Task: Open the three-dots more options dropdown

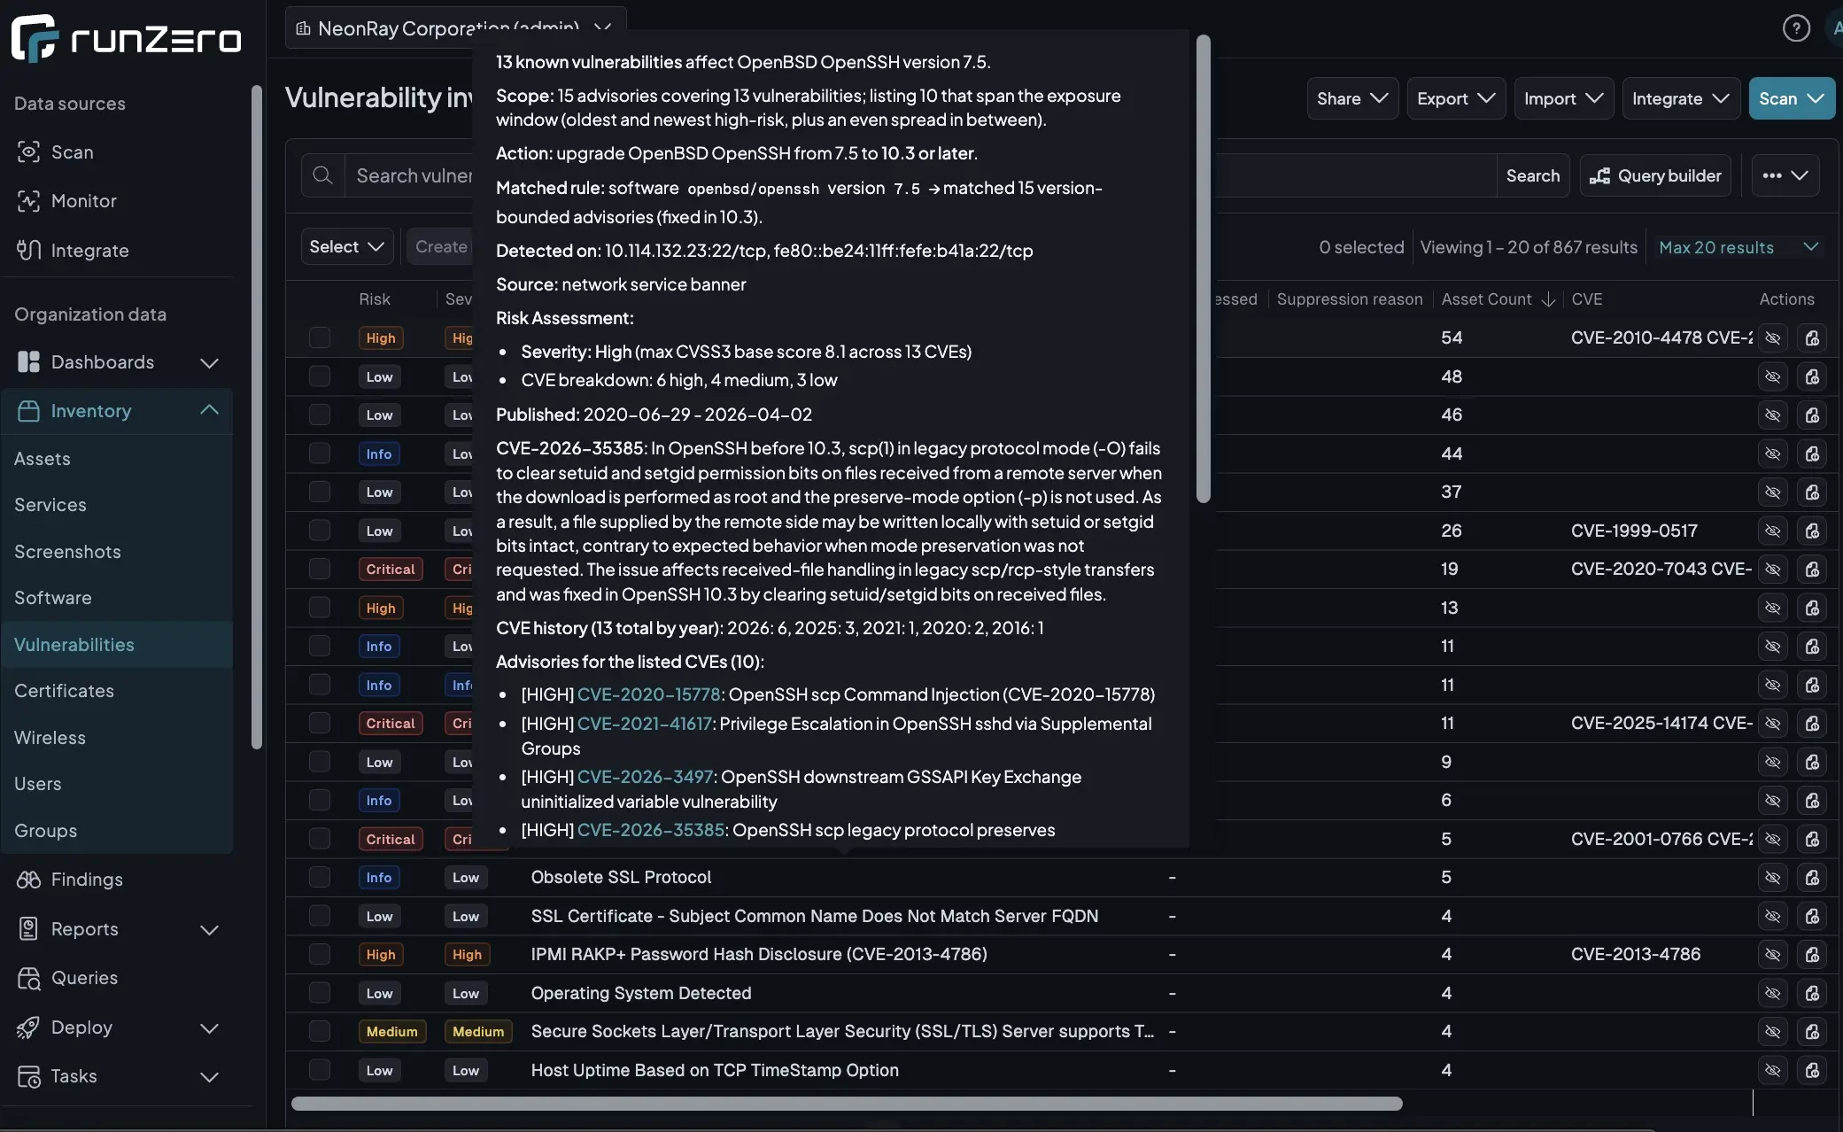Action: 1785,175
